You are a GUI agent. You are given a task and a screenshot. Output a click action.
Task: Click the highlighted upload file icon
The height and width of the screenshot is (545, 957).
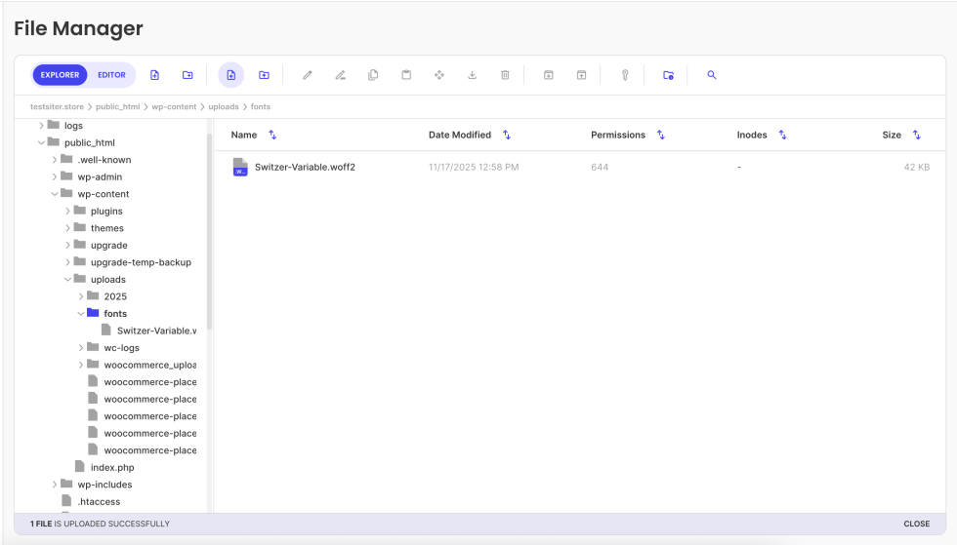(230, 75)
